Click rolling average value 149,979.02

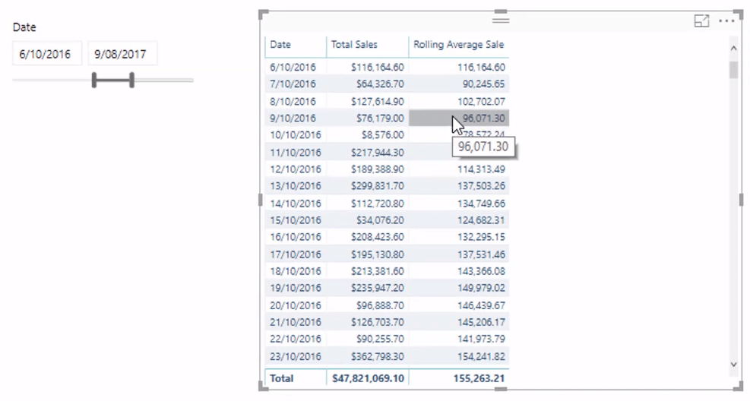coord(481,288)
